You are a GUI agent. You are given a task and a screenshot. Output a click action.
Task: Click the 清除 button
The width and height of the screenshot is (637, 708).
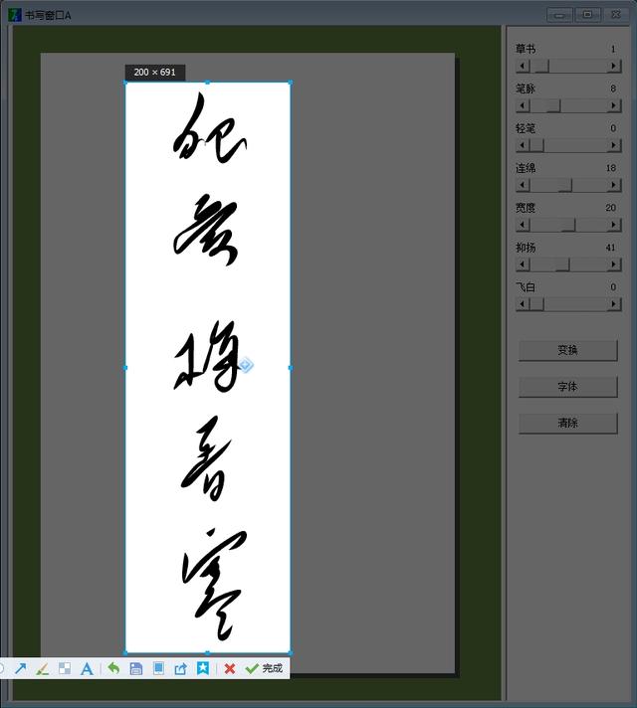coord(567,423)
